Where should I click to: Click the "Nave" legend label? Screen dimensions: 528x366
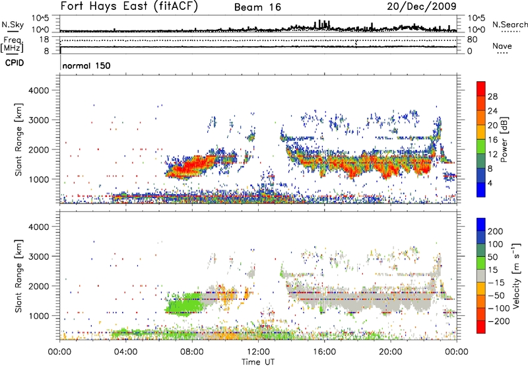502,46
